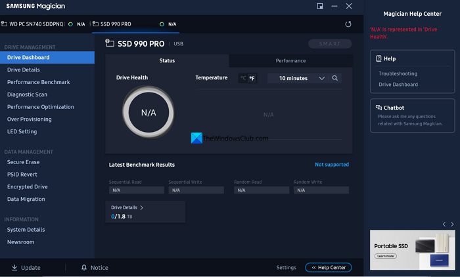460x277 pixels.
Task: Go to next help banner arrow
Action: pos(452,224)
